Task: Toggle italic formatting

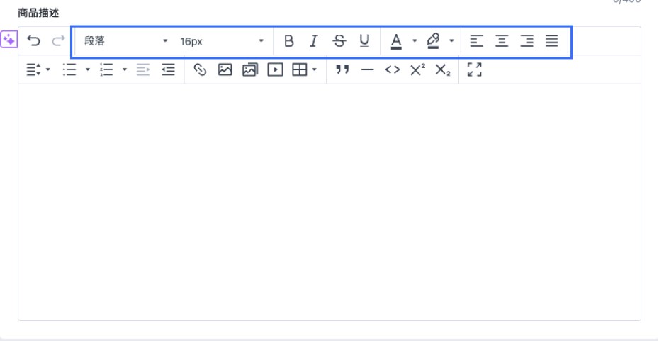Action: [x=313, y=41]
